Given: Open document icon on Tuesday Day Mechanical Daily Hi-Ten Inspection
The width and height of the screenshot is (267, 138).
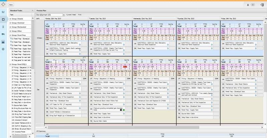Looking at the screenshot, I should tap(124, 97).
